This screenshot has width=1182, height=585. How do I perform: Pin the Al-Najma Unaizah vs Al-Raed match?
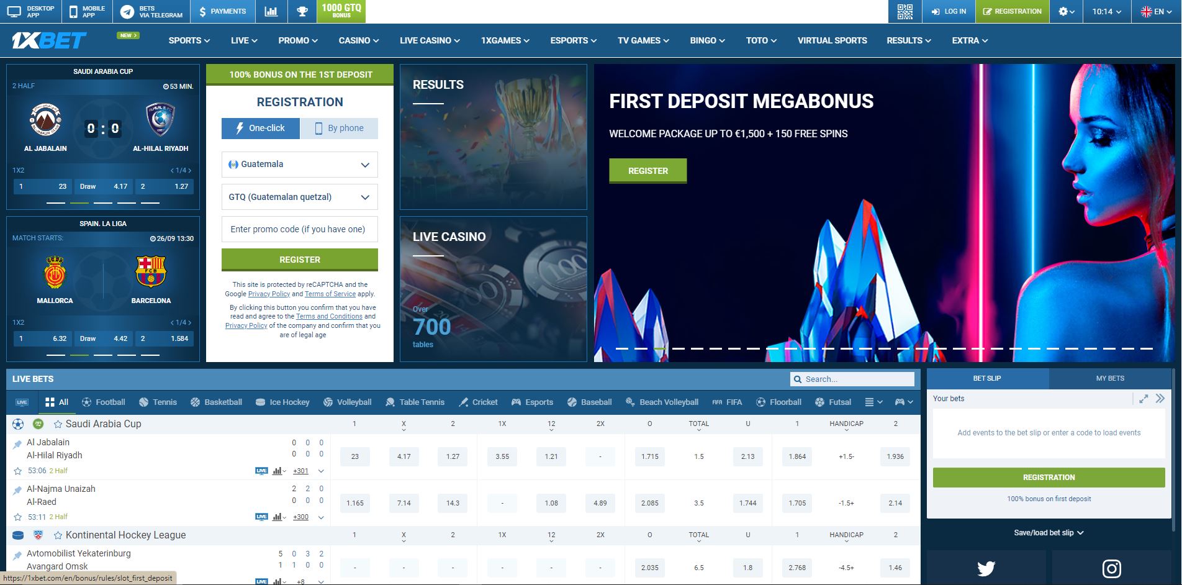click(17, 491)
